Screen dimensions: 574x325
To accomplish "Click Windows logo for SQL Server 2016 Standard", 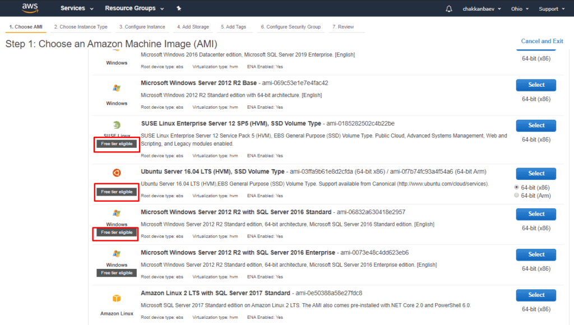I will [x=117, y=213].
